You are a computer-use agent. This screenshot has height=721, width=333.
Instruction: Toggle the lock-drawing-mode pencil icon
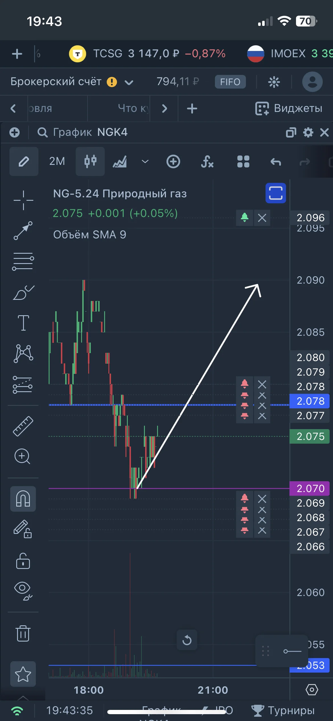point(23,529)
